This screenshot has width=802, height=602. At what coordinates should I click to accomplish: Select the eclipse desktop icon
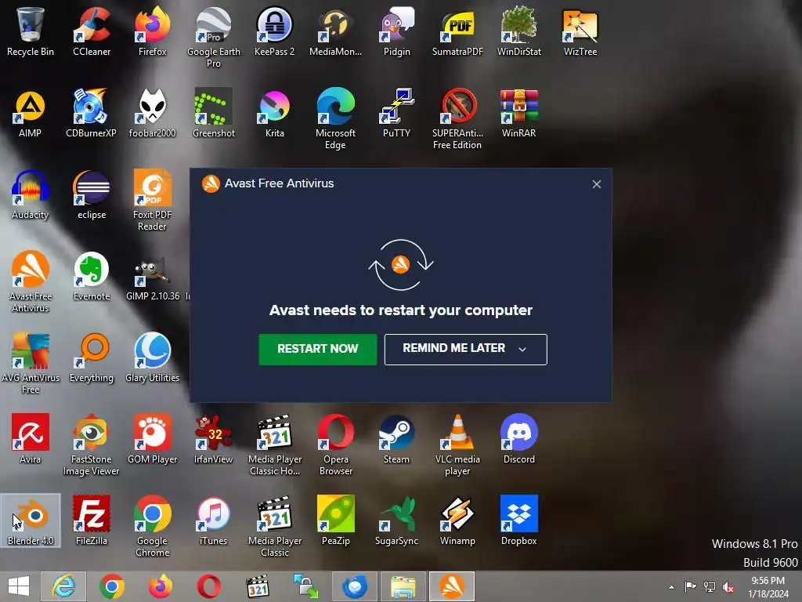92,195
